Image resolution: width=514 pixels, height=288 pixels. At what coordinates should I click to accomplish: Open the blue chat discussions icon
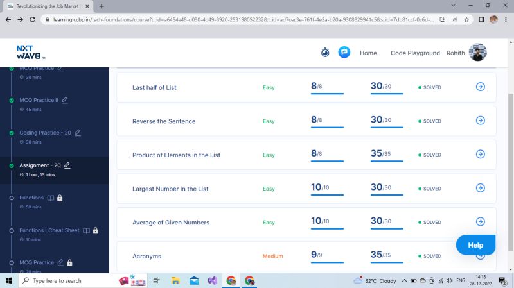point(344,53)
